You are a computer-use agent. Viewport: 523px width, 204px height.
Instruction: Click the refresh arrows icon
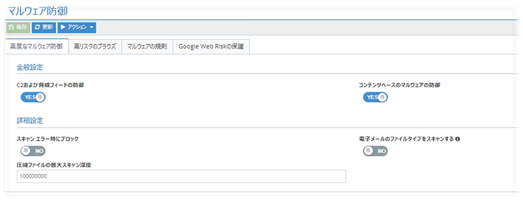point(37,28)
